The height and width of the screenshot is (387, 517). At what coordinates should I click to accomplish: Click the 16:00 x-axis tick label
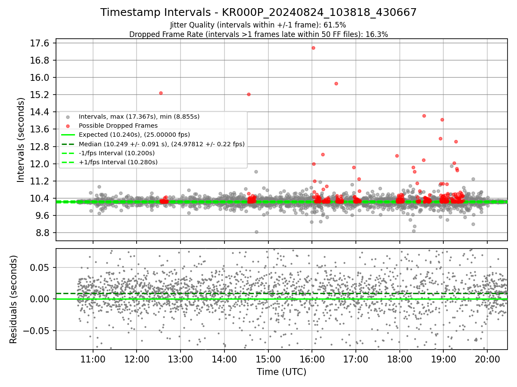(x=312, y=359)
